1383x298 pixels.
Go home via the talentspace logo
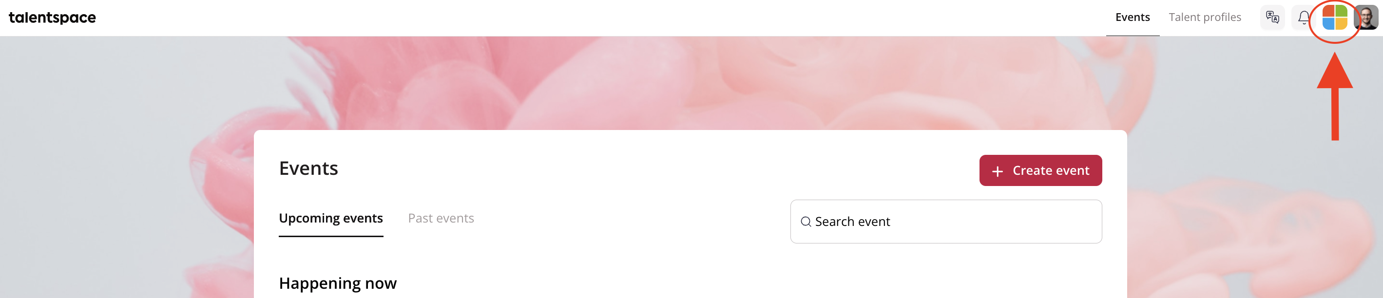pos(52,18)
